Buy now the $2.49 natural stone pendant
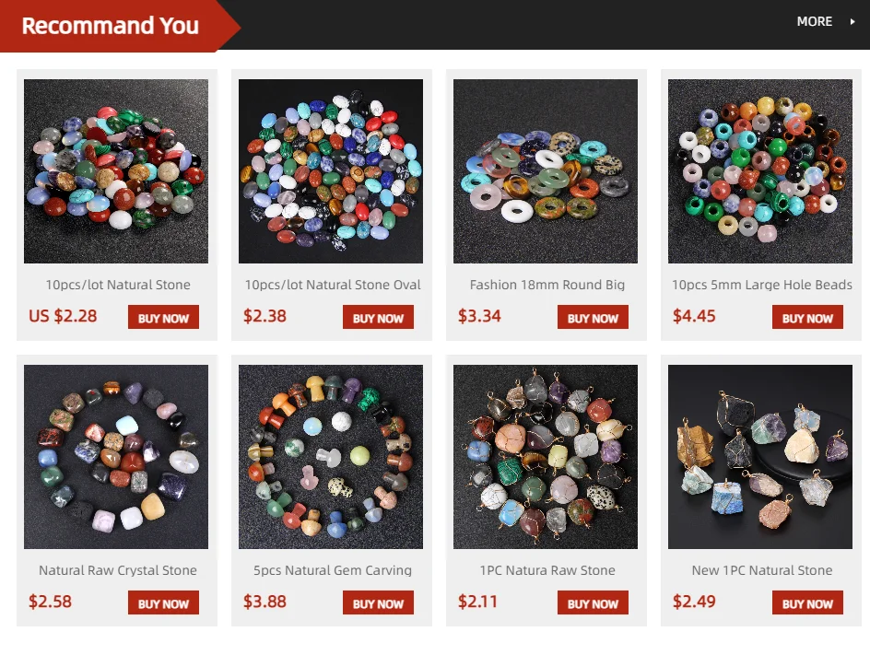Viewport: 870px width, 655px height. pos(807,602)
